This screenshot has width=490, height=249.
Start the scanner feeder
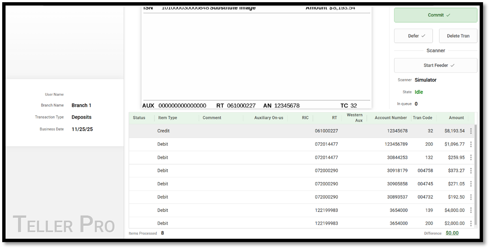coord(435,65)
